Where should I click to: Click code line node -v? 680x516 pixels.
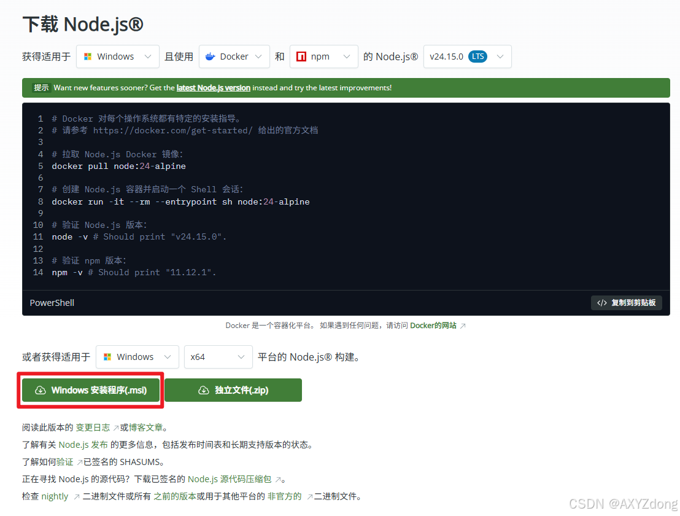click(139, 237)
